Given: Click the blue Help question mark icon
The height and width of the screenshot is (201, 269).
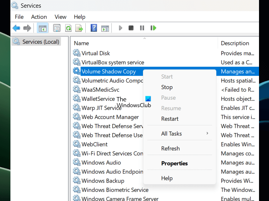Looking at the screenshot, I should (x=93, y=28).
